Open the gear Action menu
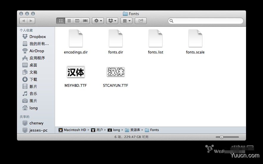The height and width of the screenshot is (164, 263). 98,21
